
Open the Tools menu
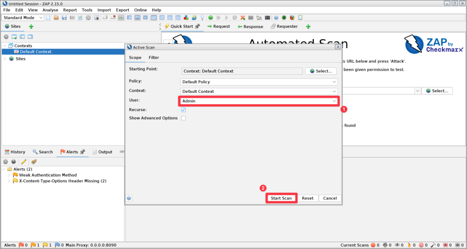click(87, 10)
